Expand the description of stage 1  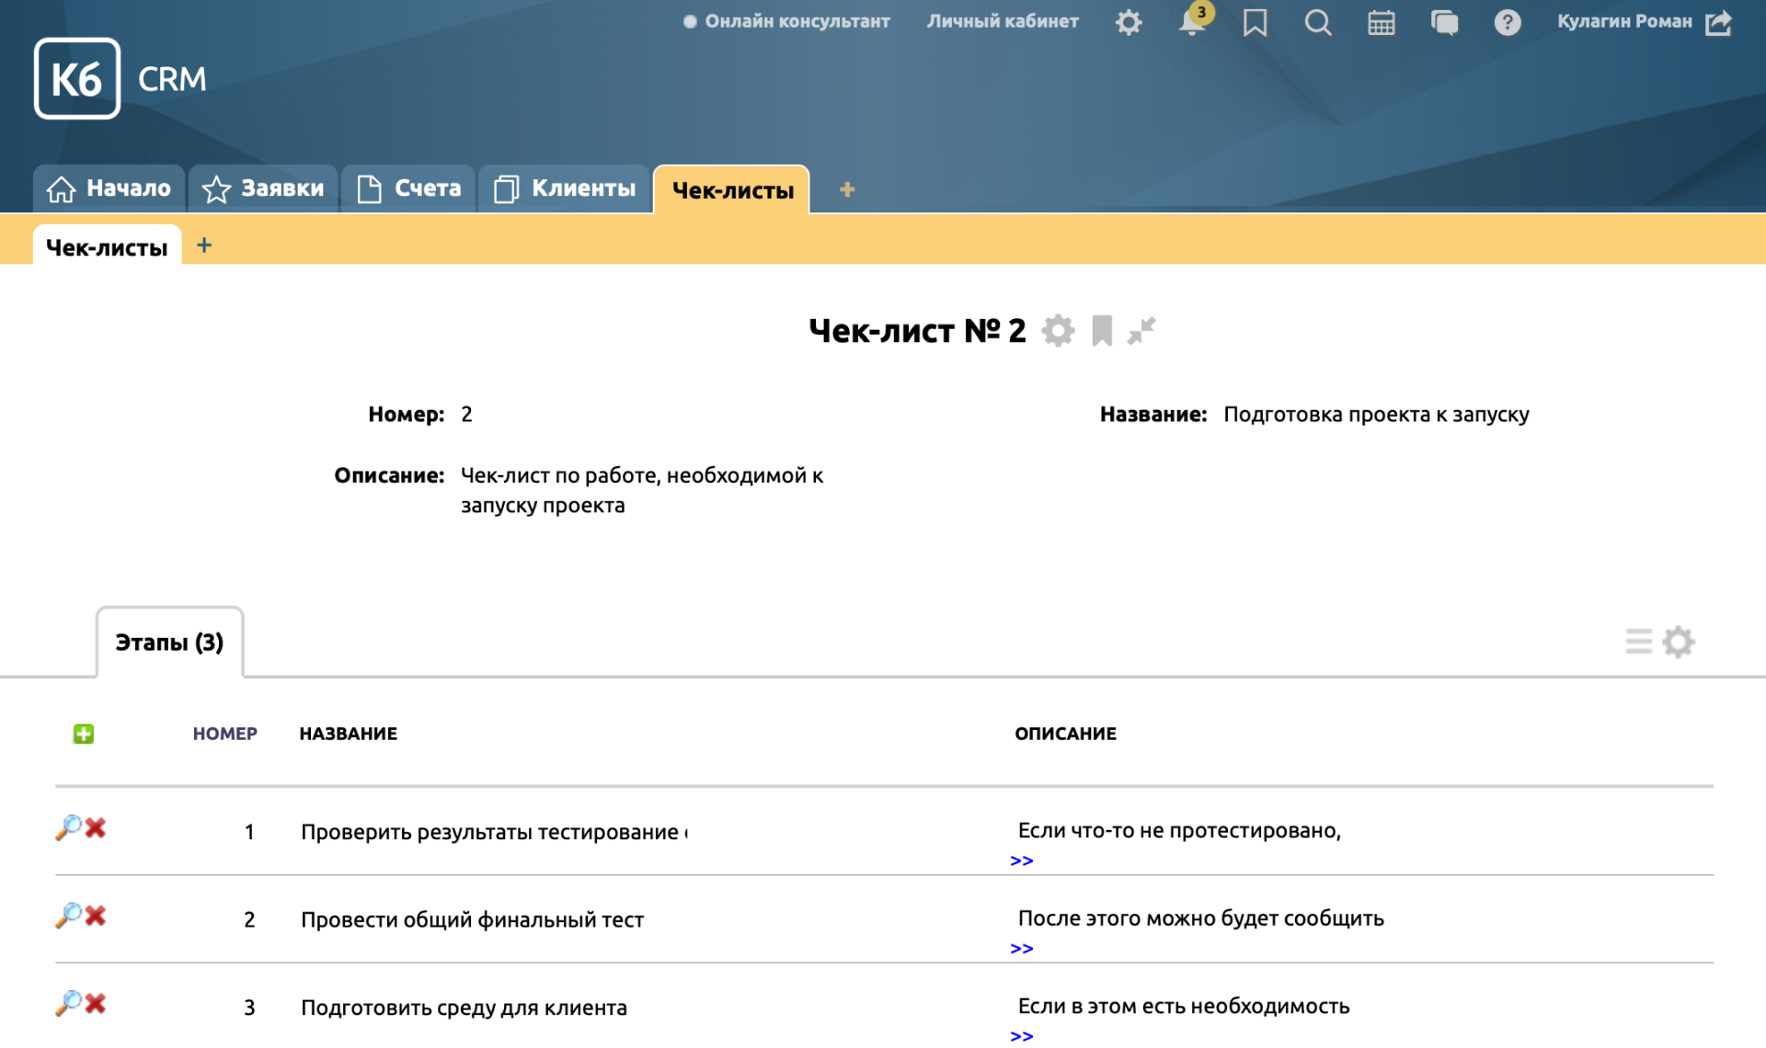click(1021, 861)
